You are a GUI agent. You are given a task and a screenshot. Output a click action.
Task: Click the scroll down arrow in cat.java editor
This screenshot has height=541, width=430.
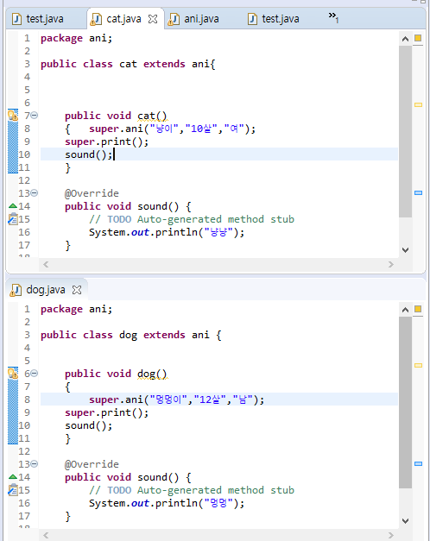coord(406,250)
